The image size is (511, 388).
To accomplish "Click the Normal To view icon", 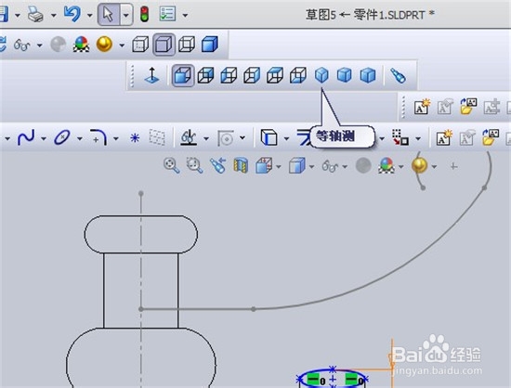I will (x=151, y=75).
